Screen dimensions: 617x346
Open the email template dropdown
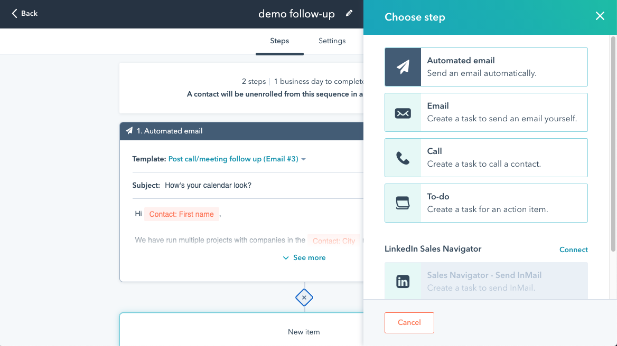[236, 159]
